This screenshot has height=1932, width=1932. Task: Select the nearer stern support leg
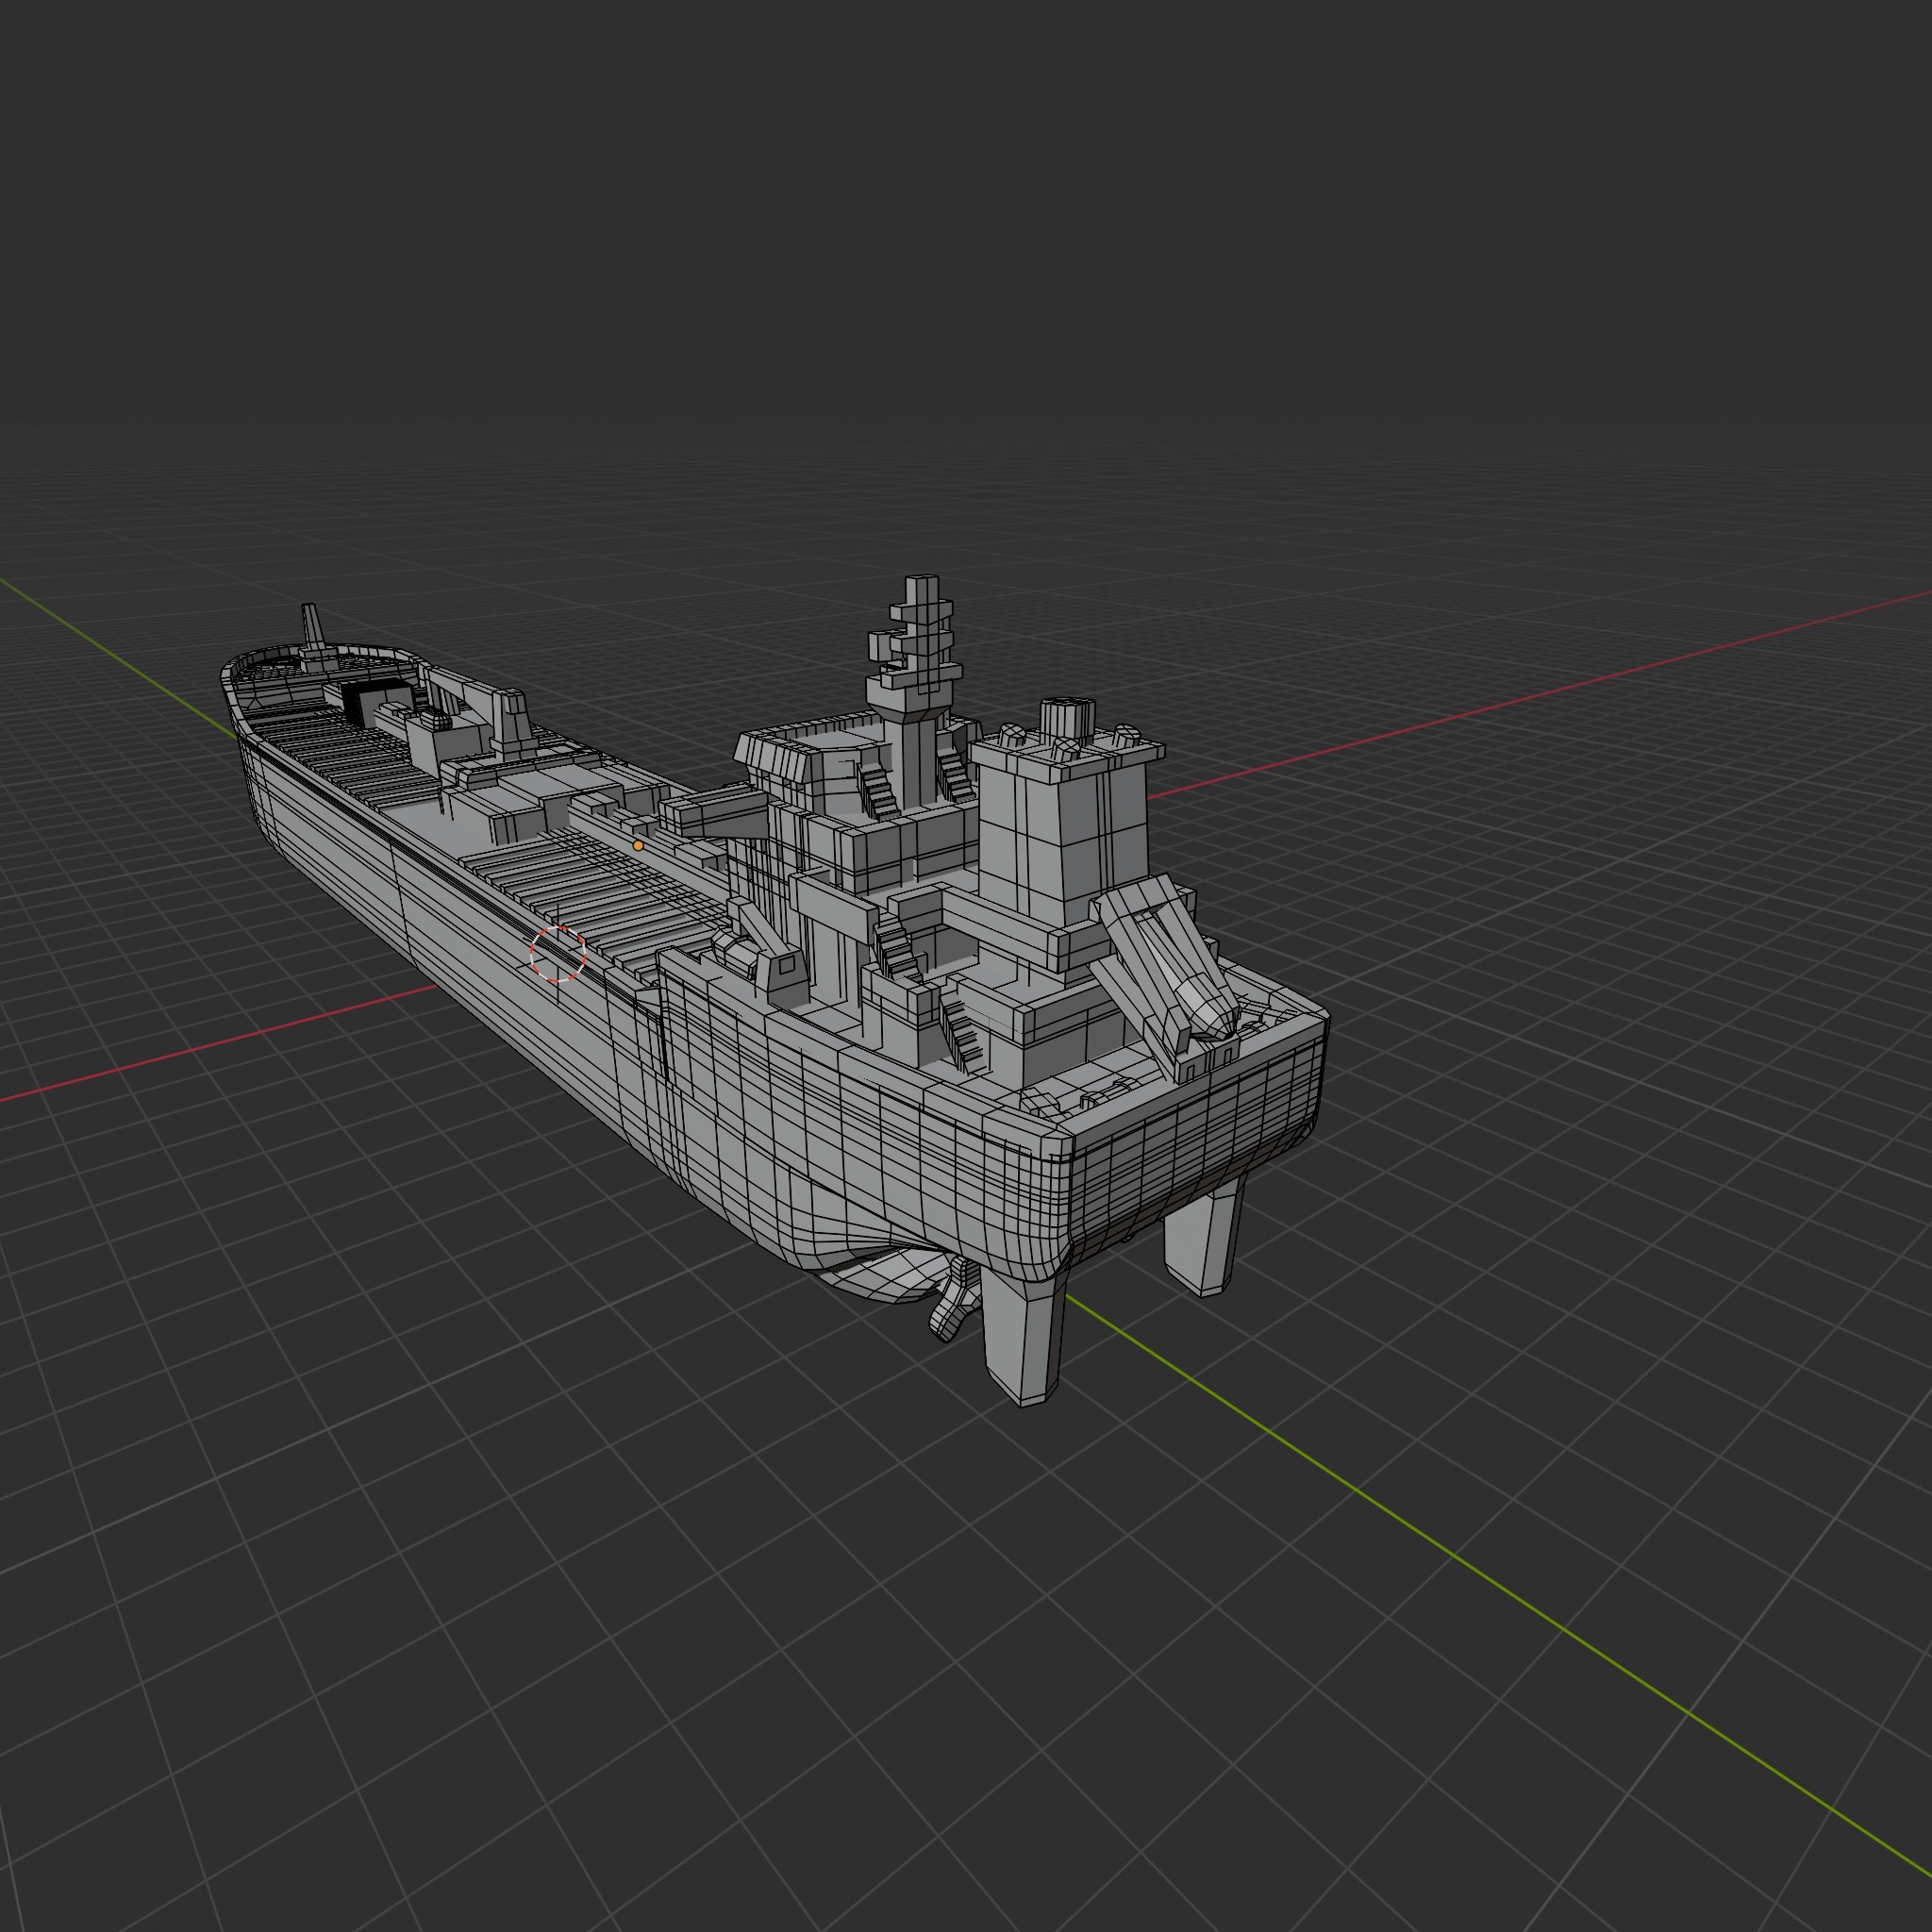pyautogui.click(x=1022, y=1335)
